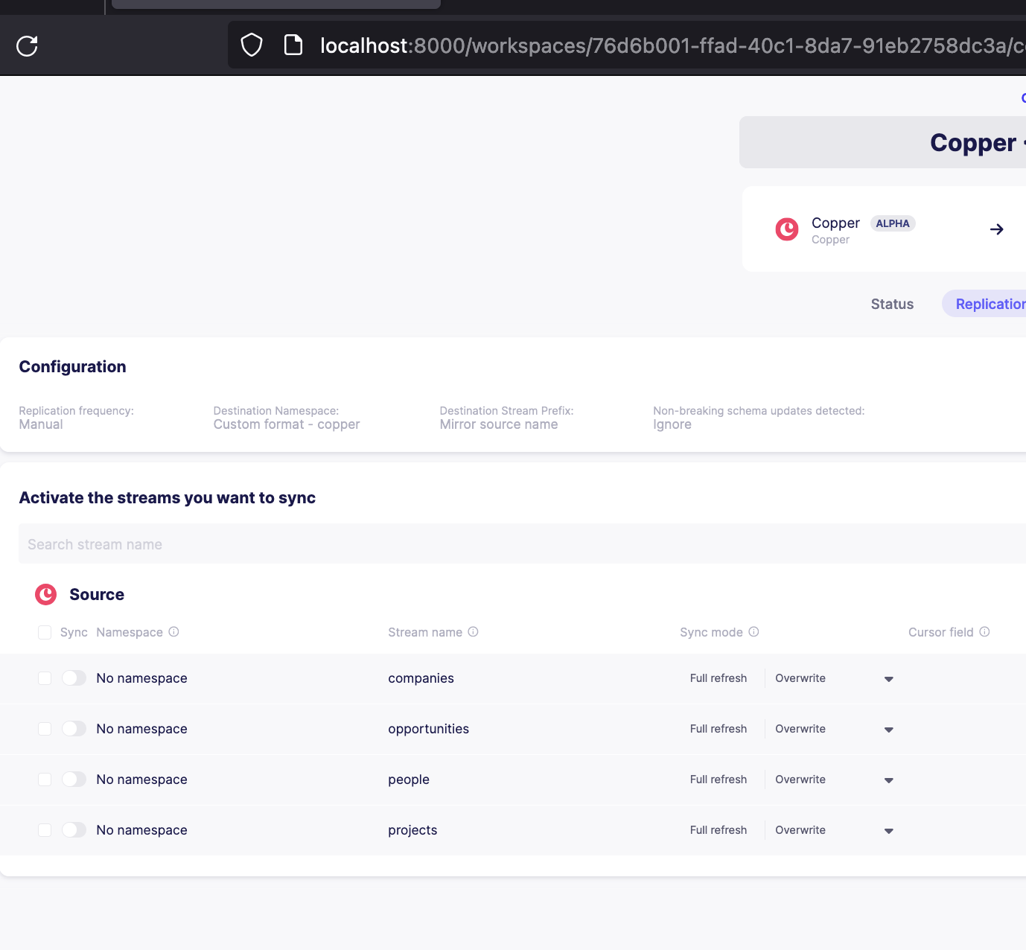Click No namespace in the projects row
Viewport: 1026px width, 950px height.
click(x=141, y=830)
